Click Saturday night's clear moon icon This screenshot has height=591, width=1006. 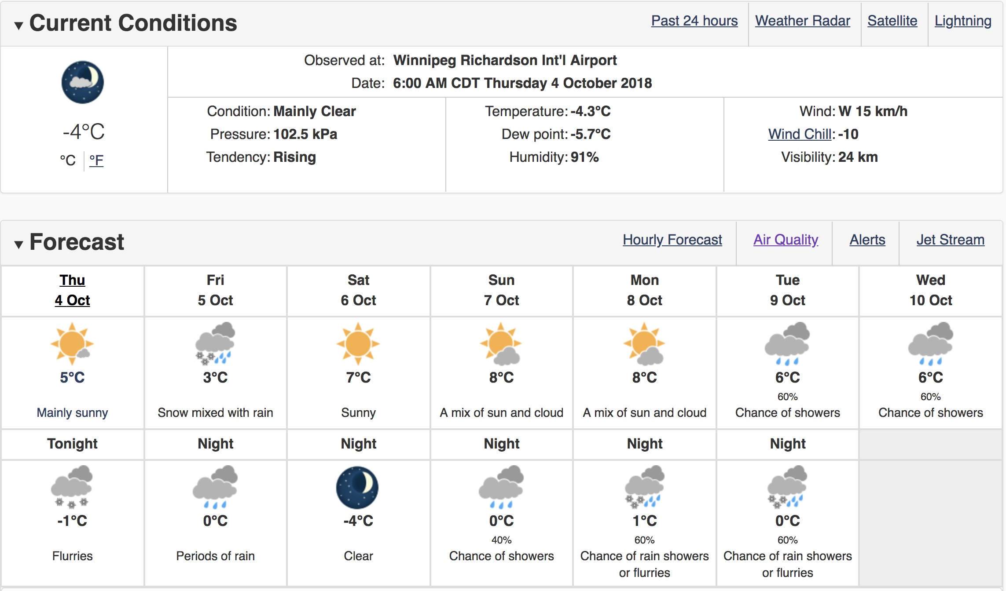click(357, 488)
